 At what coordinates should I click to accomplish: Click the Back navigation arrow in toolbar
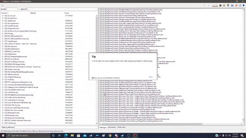204,5
